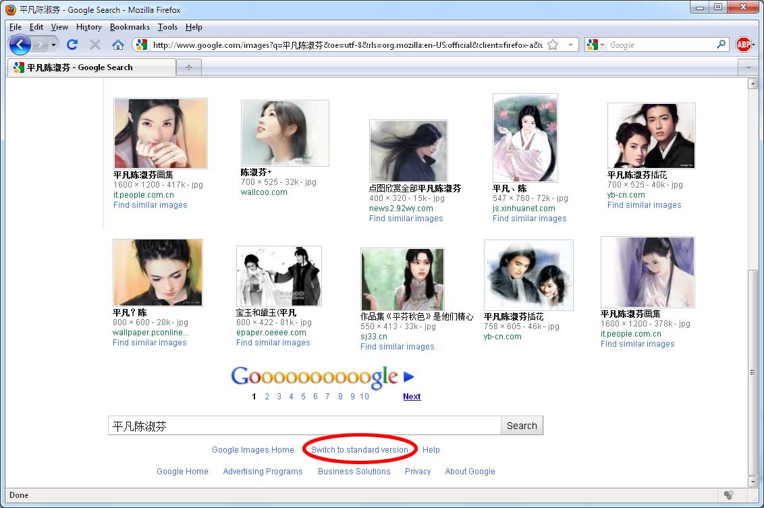
Task: Click Firefox icon in title bar
Action: click(x=11, y=9)
